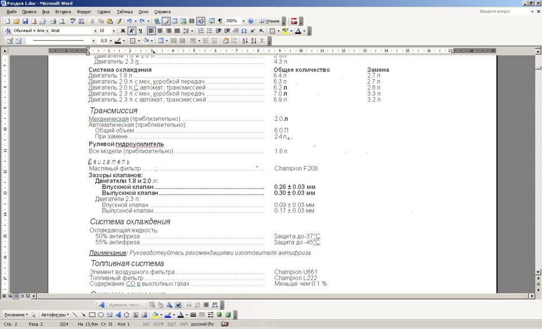Open the Таблица menu

[x=125, y=12]
